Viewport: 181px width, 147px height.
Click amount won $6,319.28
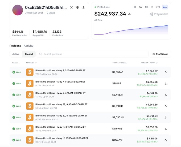pyautogui.click(x=152, y=93)
